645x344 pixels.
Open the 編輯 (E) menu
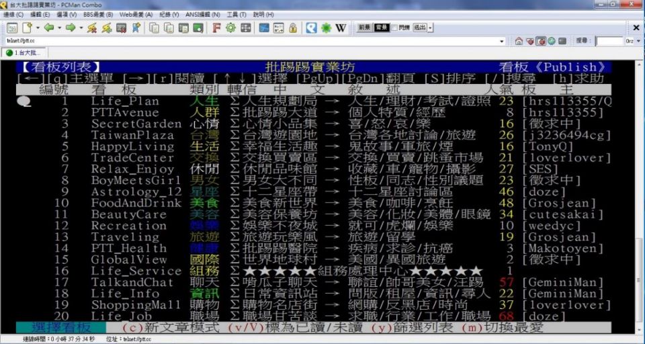[x=40, y=14]
